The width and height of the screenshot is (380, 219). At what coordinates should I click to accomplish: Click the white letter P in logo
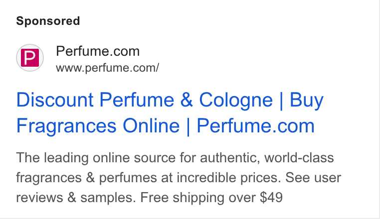click(x=30, y=58)
